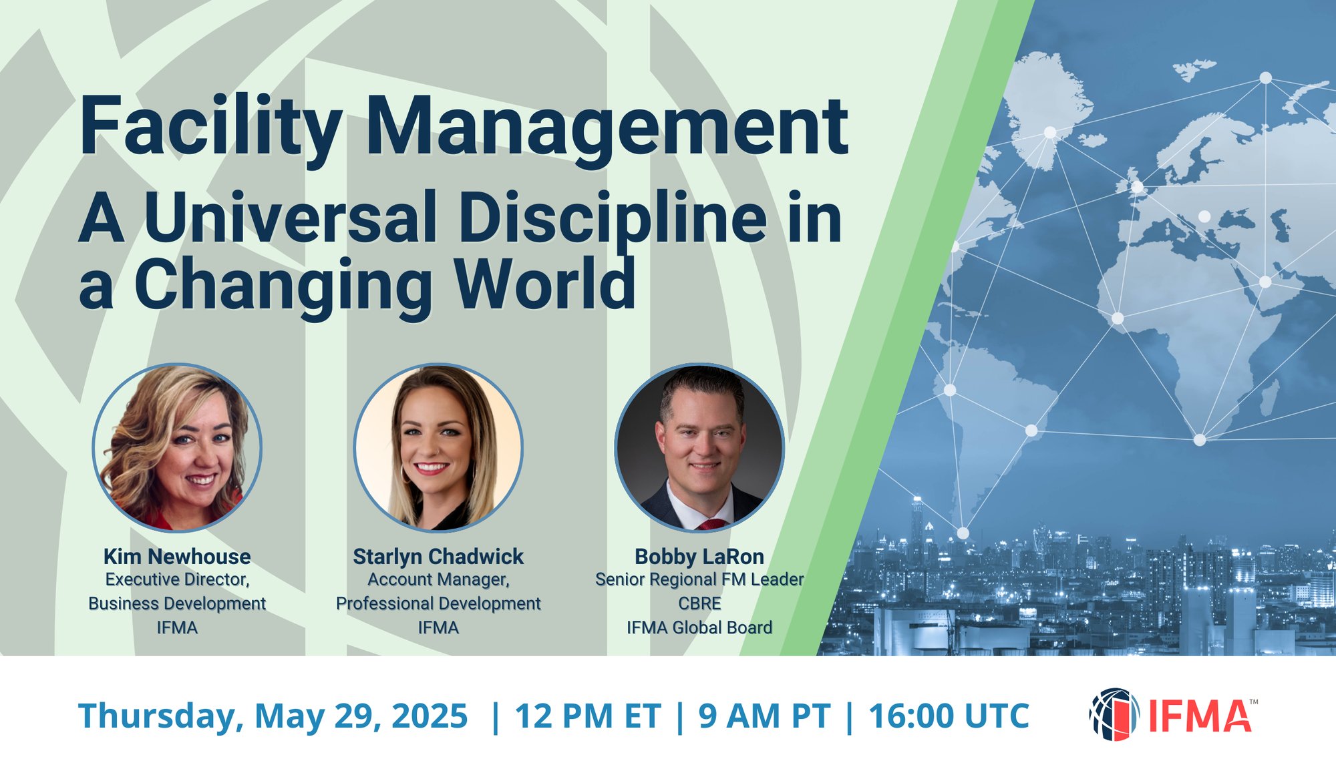The height and width of the screenshot is (775, 1336).
Task: Click 'Senior Regional FM Leader' text
Action: (x=699, y=579)
